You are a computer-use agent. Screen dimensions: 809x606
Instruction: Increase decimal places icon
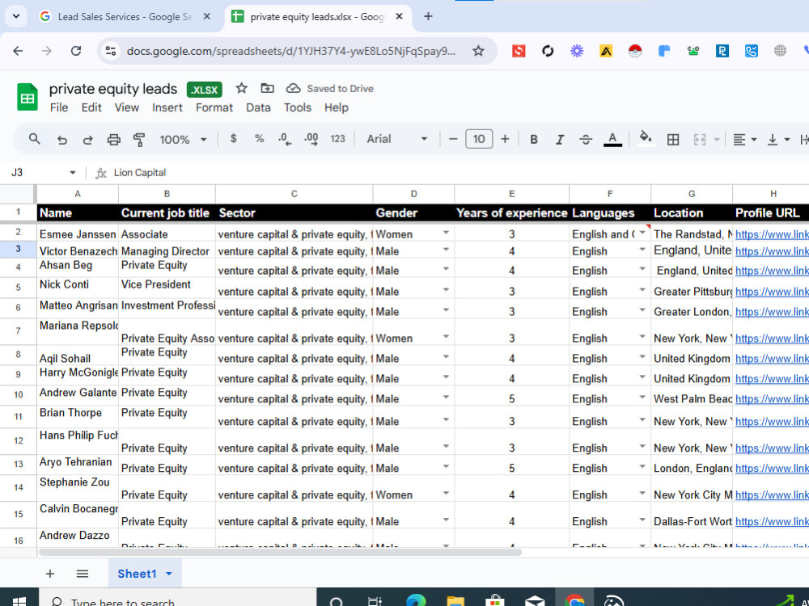[x=311, y=139]
